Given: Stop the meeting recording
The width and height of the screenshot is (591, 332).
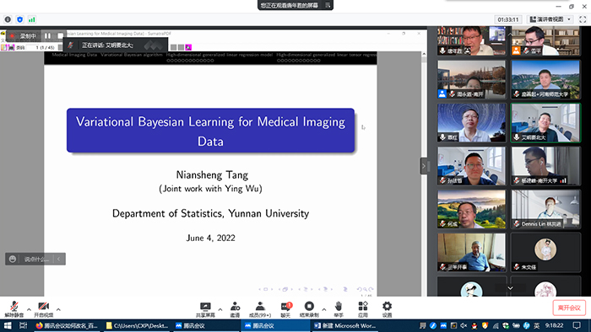Looking at the screenshot, I should pyautogui.click(x=309, y=309).
